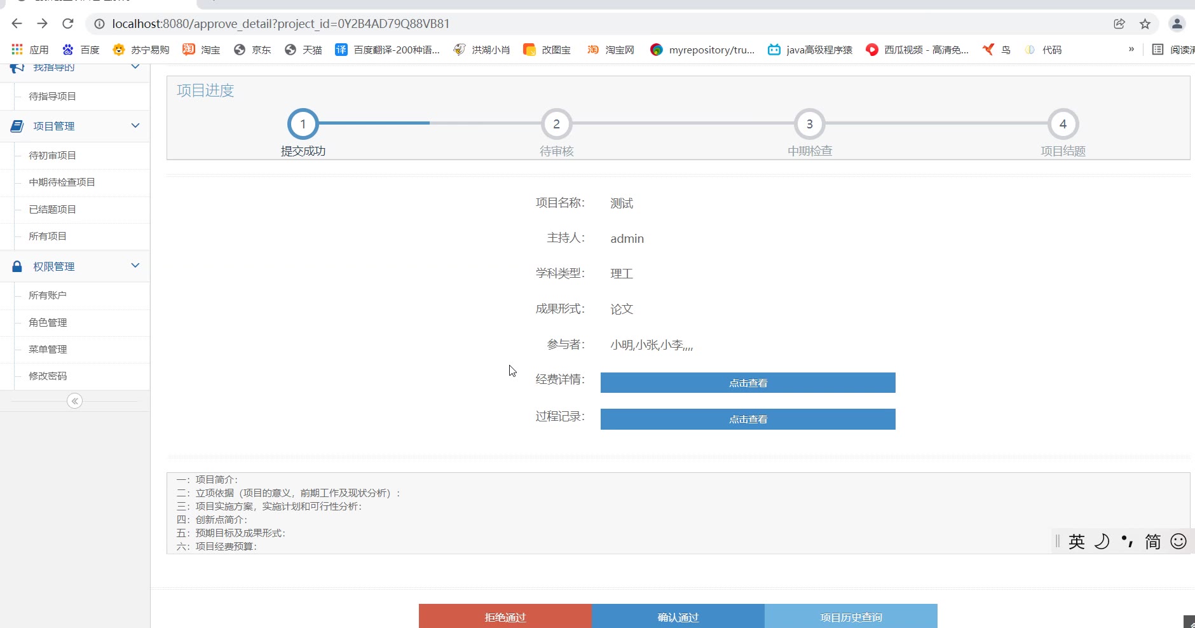Show more bookmarks with the » overflow

click(1131, 50)
